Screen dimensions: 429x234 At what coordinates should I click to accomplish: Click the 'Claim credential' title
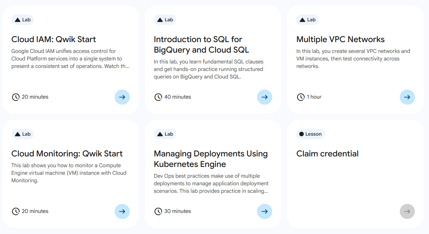[x=328, y=154]
